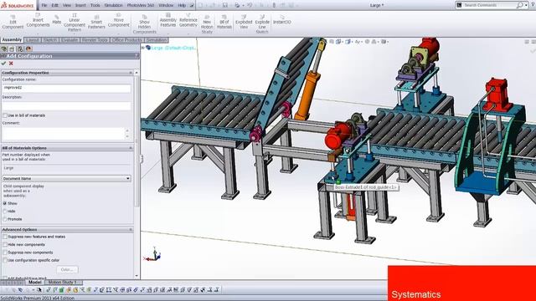This screenshot has height=301, width=536.
Task: Open the Insert Components tool
Action: pos(38,20)
